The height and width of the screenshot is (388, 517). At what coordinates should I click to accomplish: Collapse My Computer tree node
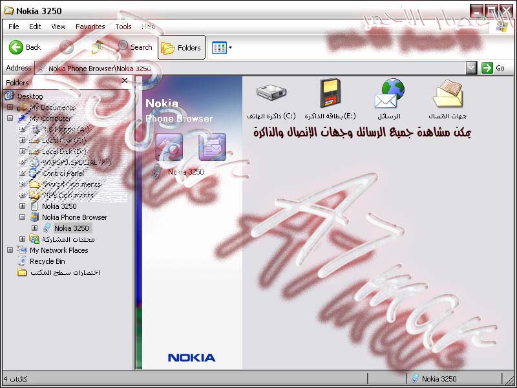pyautogui.click(x=10, y=118)
